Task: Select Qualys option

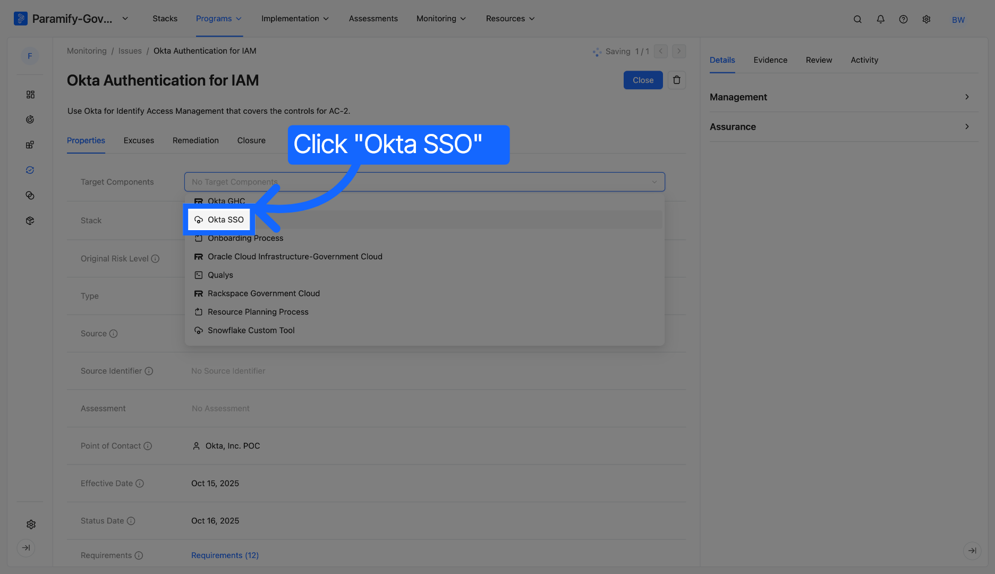Action: pos(424,275)
